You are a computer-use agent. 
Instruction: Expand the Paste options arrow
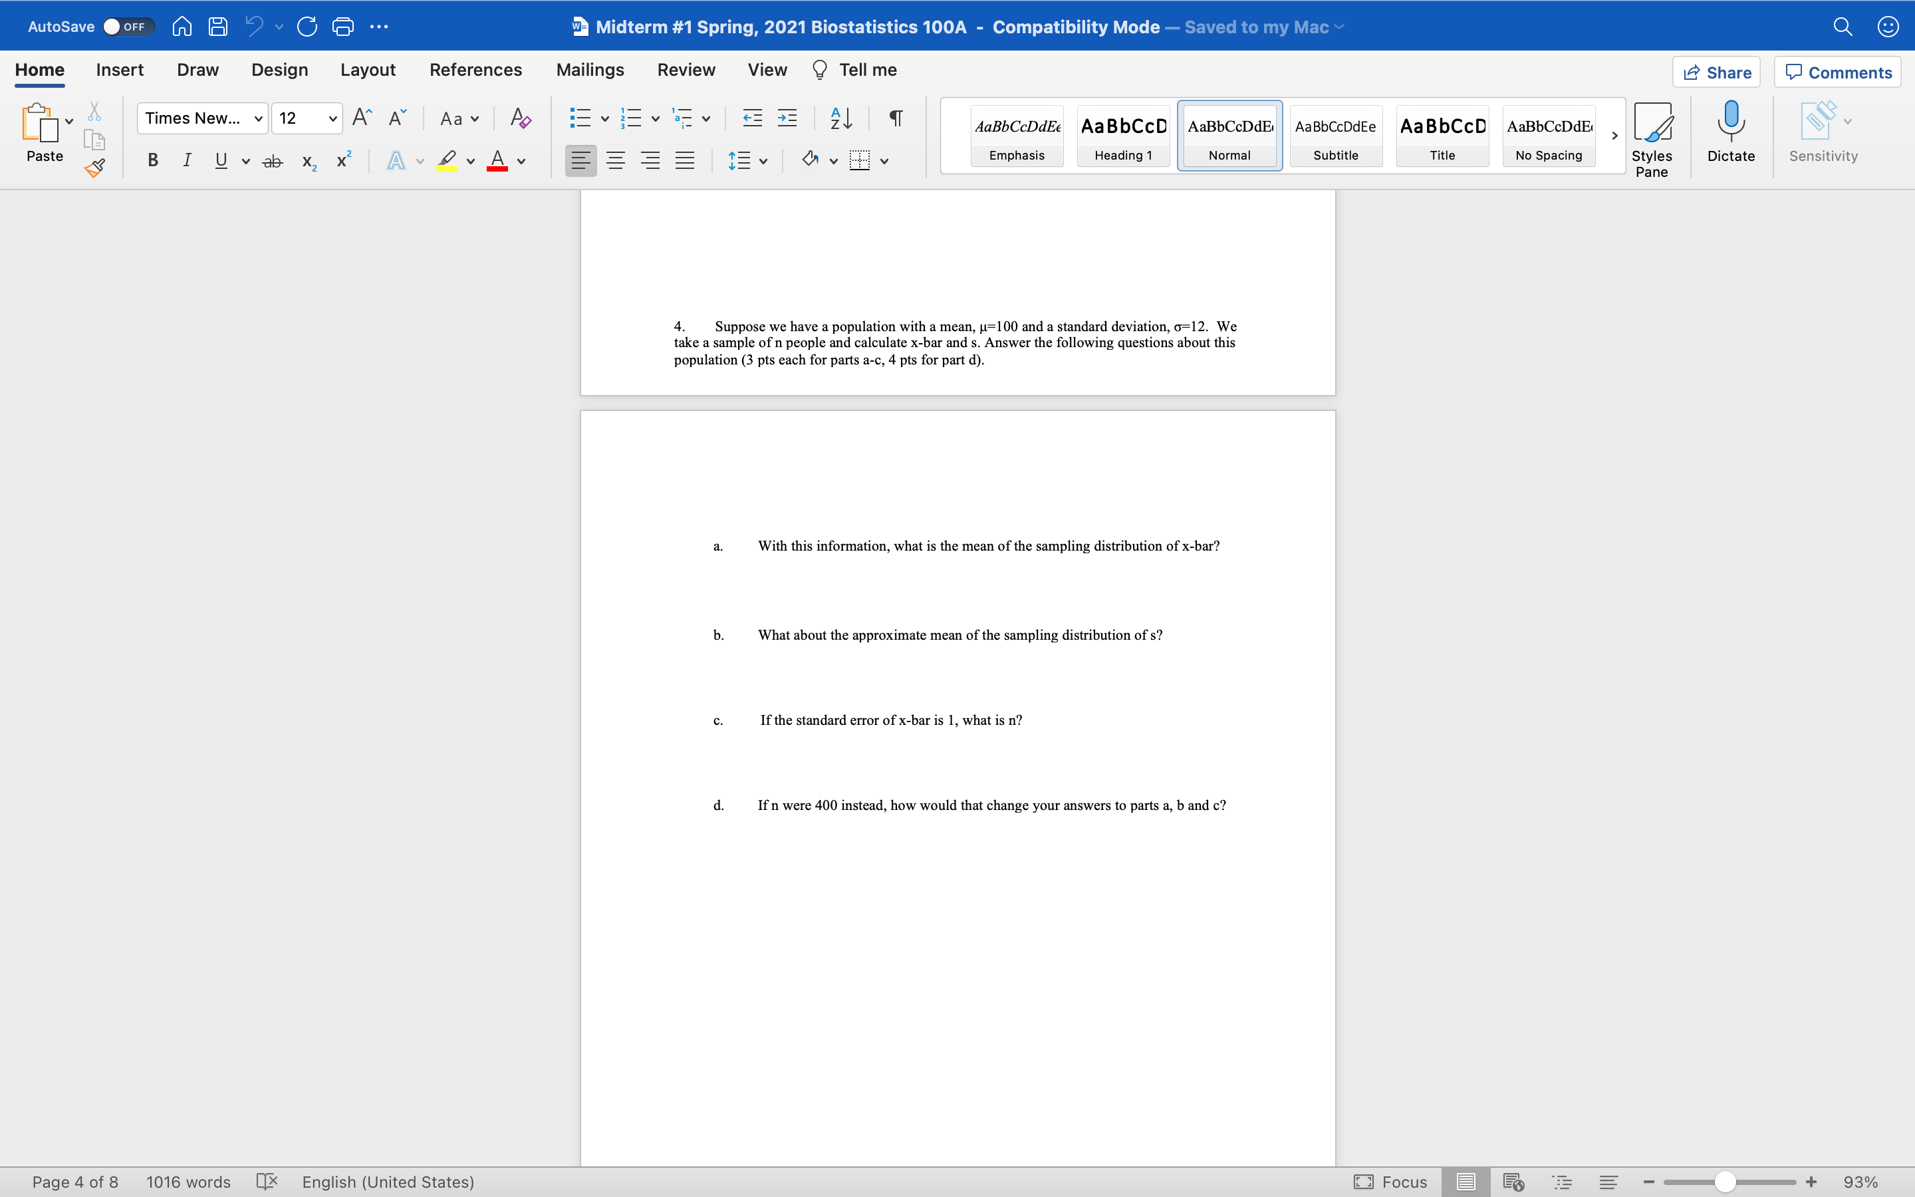70,121
